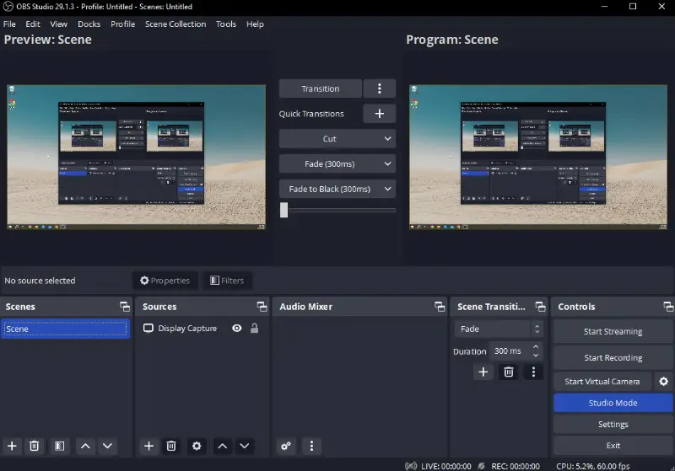Add a new source with plus icon
Screen dimensions: 675x471
[x=149, y=446]
